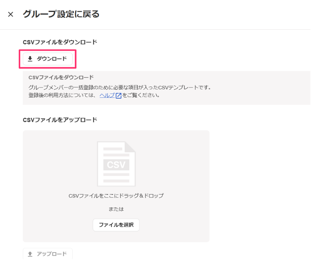Click the アップロード button
313x261 pixels.
coord(48,254)
